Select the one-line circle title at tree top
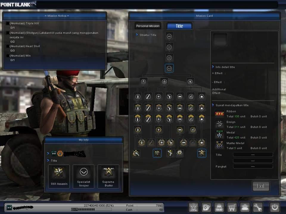Viewport: 286px width, 214px height. [169, 36]
